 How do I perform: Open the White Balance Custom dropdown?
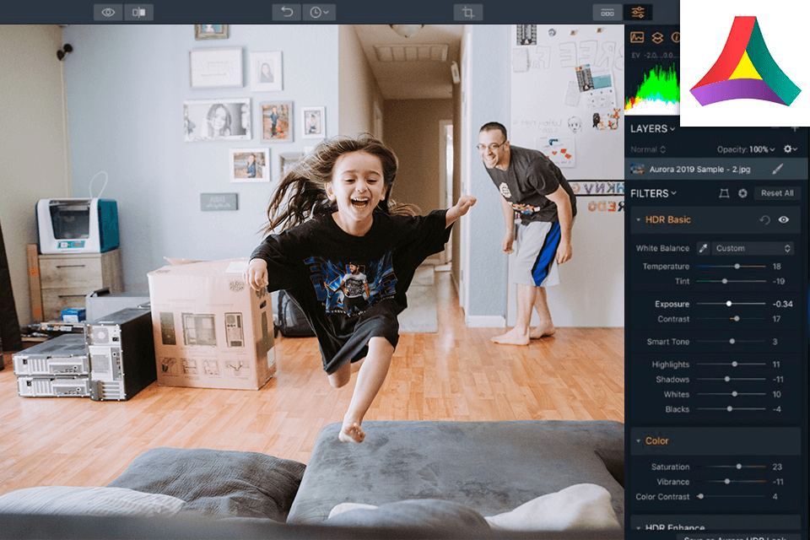pyautogui.click(x=753, y=248)
